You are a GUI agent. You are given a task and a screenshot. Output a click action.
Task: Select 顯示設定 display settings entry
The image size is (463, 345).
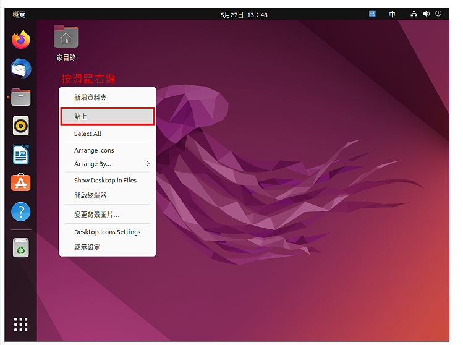[x=108, y=247]
